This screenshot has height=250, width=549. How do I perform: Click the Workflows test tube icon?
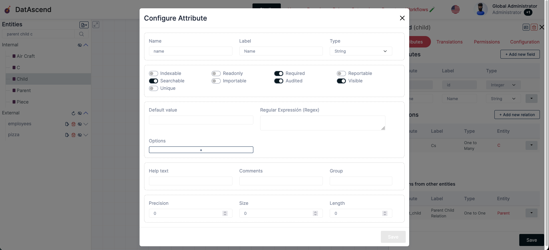[432, 9]
